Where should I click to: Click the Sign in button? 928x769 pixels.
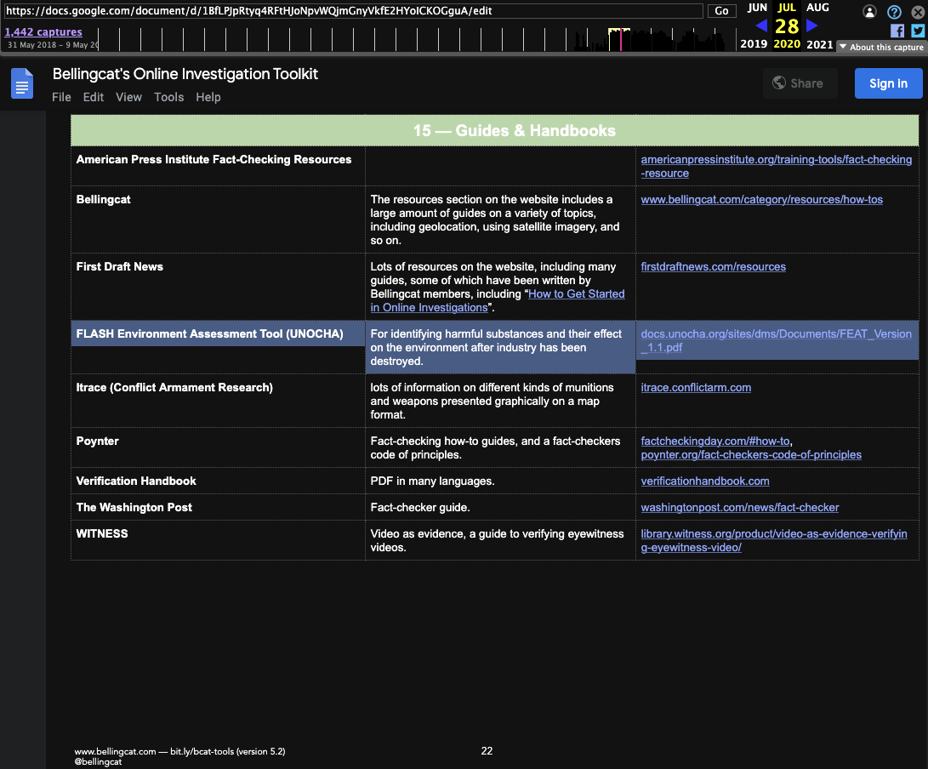tap(888, 83)
